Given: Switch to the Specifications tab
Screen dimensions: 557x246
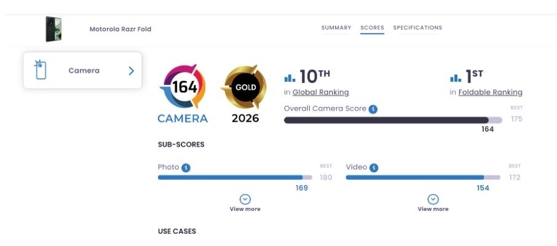Looking at the screenshot, I should (x=417, y=28).
